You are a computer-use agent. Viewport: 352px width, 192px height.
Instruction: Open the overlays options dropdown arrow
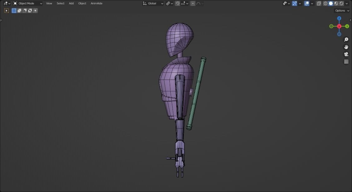tap(312, 3)
